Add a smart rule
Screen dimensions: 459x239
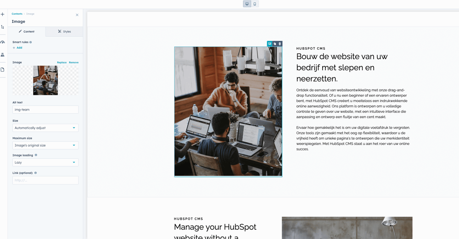[17, 48]
